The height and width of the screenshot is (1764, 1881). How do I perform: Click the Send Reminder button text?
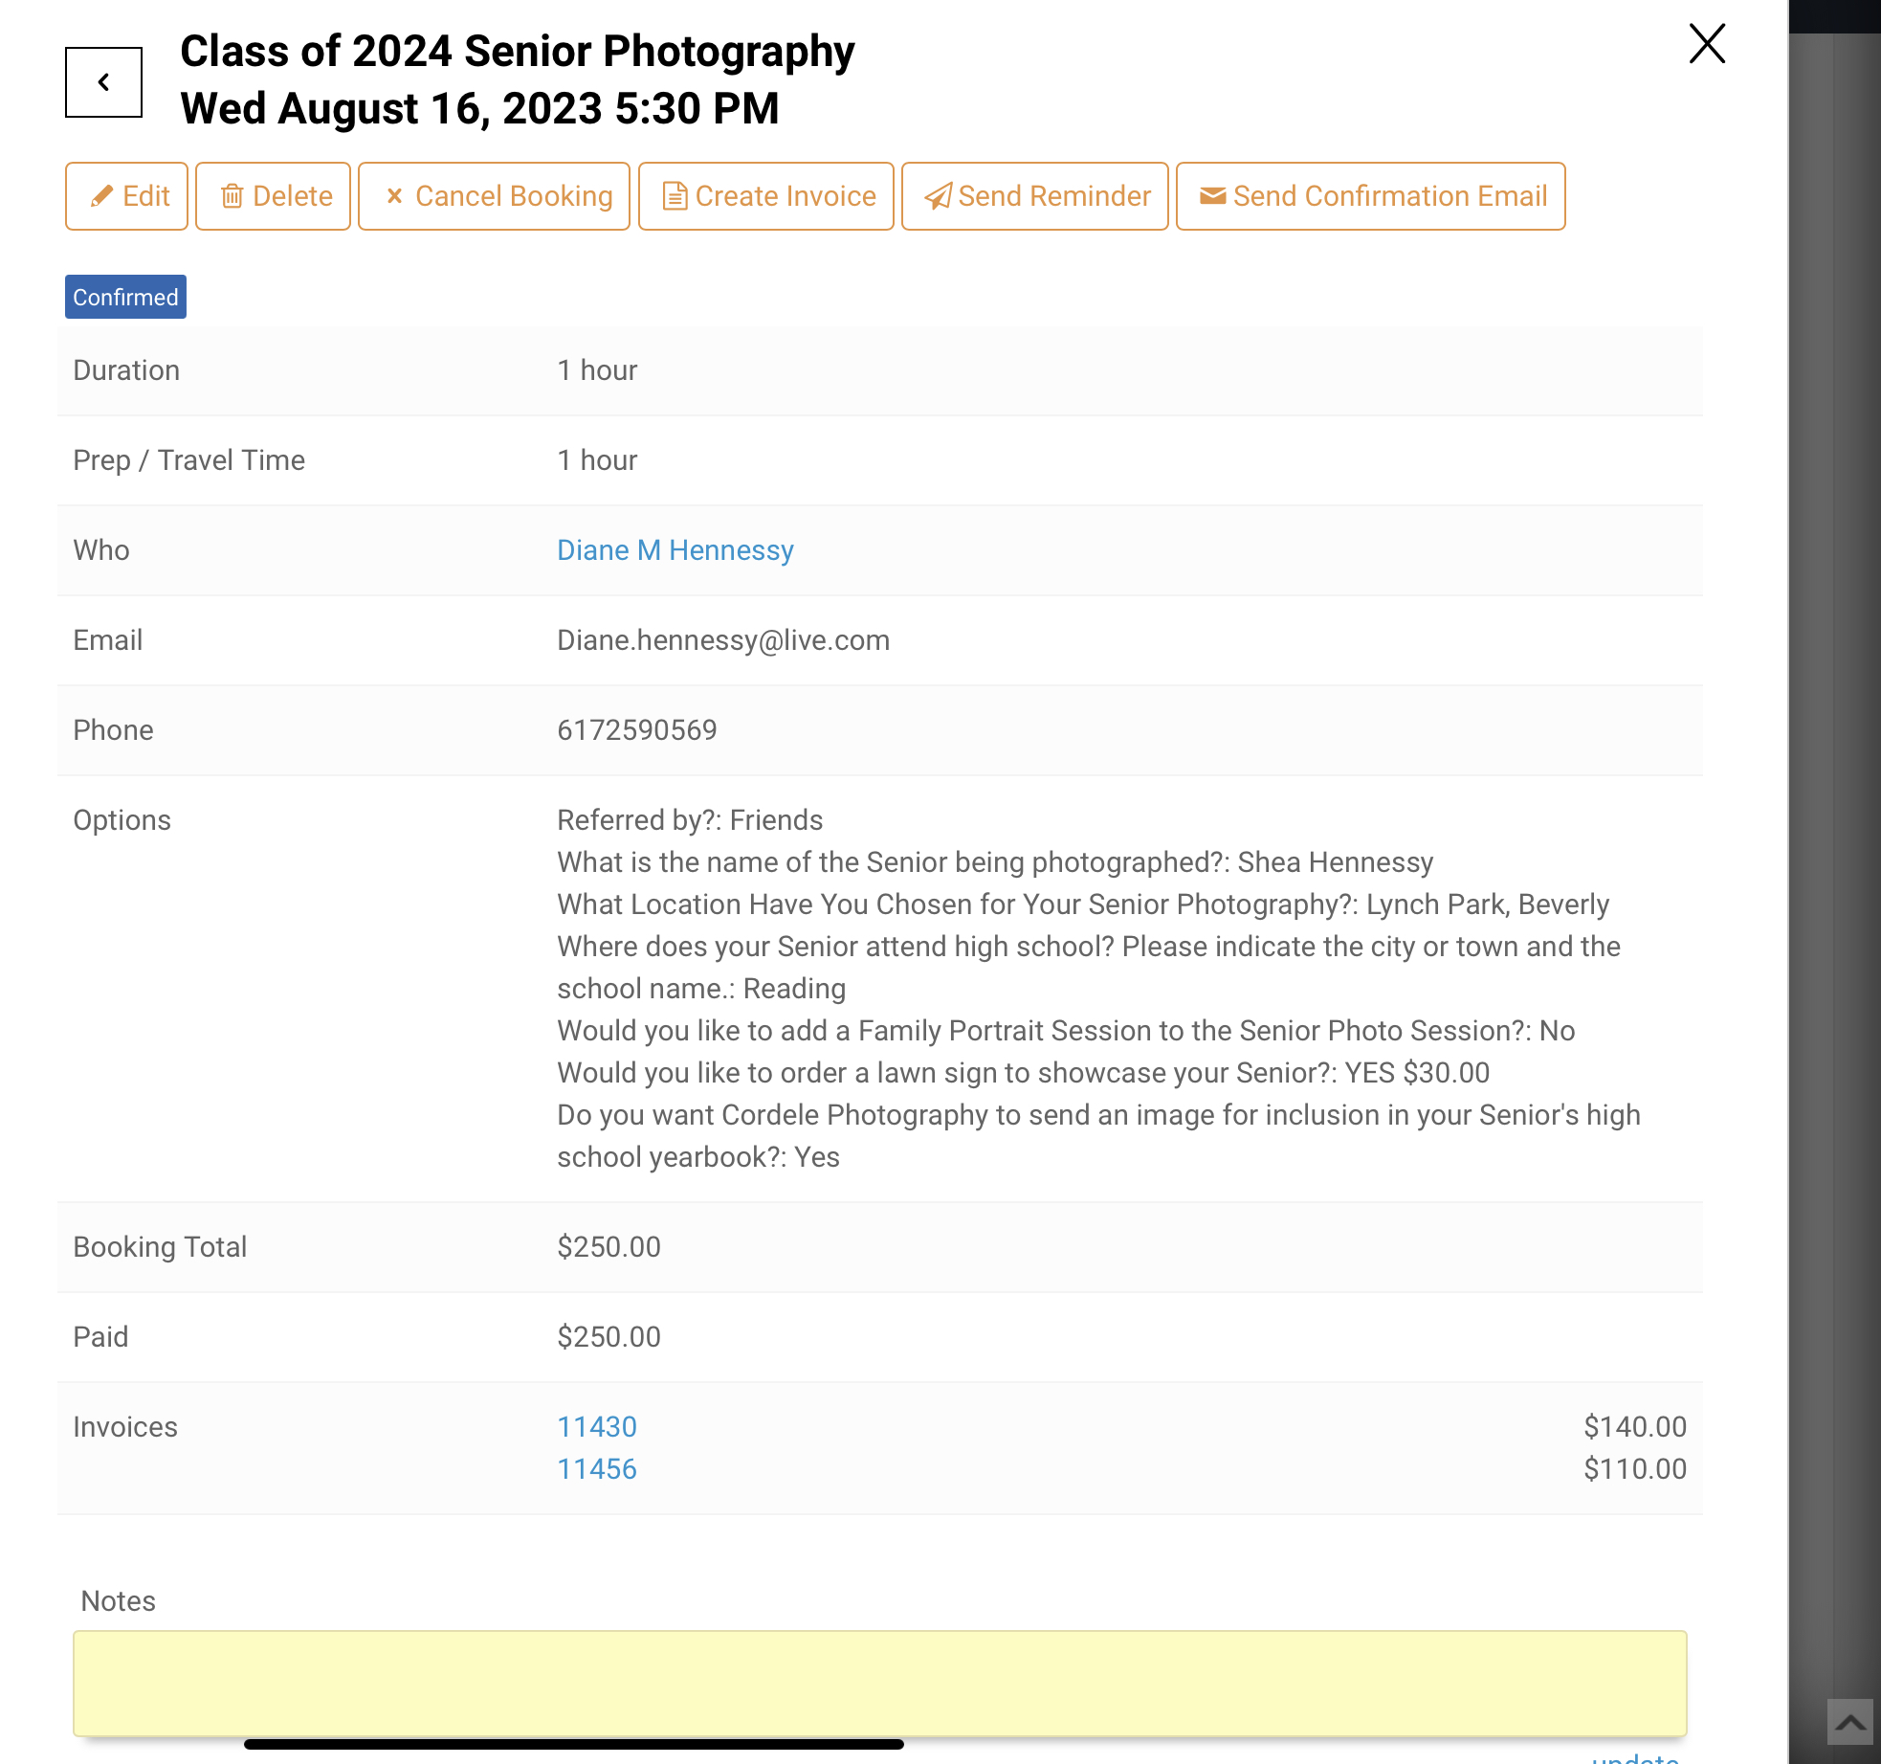1054,196
